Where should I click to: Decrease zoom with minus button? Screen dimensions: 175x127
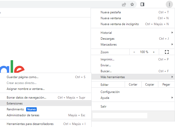coord(134,52)
